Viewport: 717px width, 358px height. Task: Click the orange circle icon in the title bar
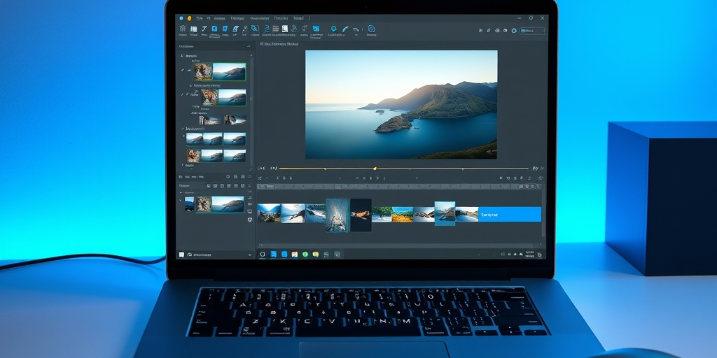[189, 18]
